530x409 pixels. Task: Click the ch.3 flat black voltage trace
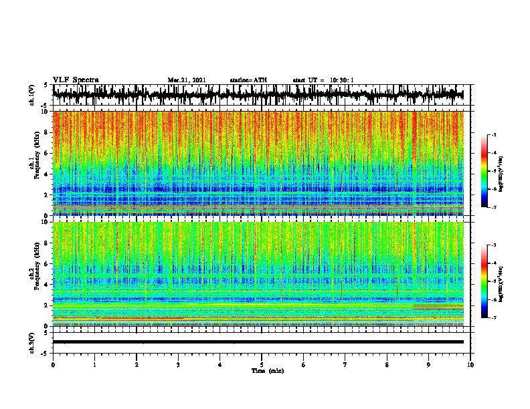258,342
